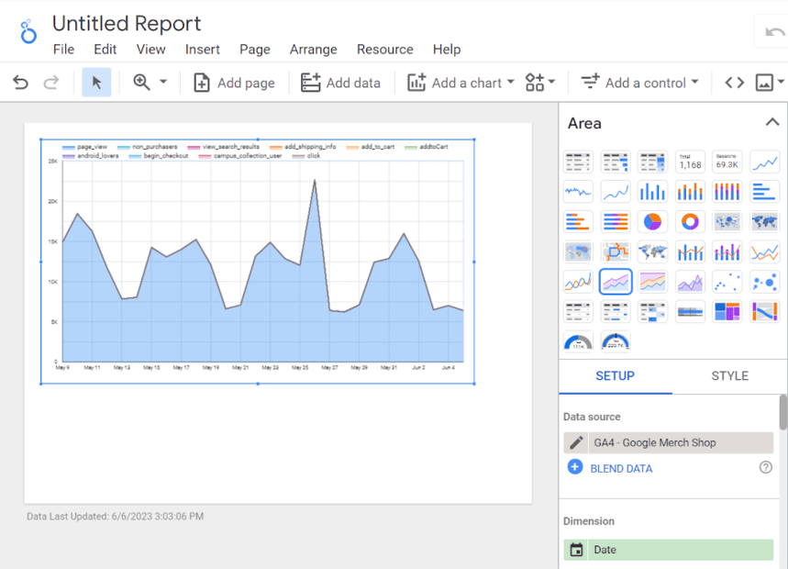The image size is (788, 569).
Task: Click the embed URL code icon
Action: tap(734, 83)
